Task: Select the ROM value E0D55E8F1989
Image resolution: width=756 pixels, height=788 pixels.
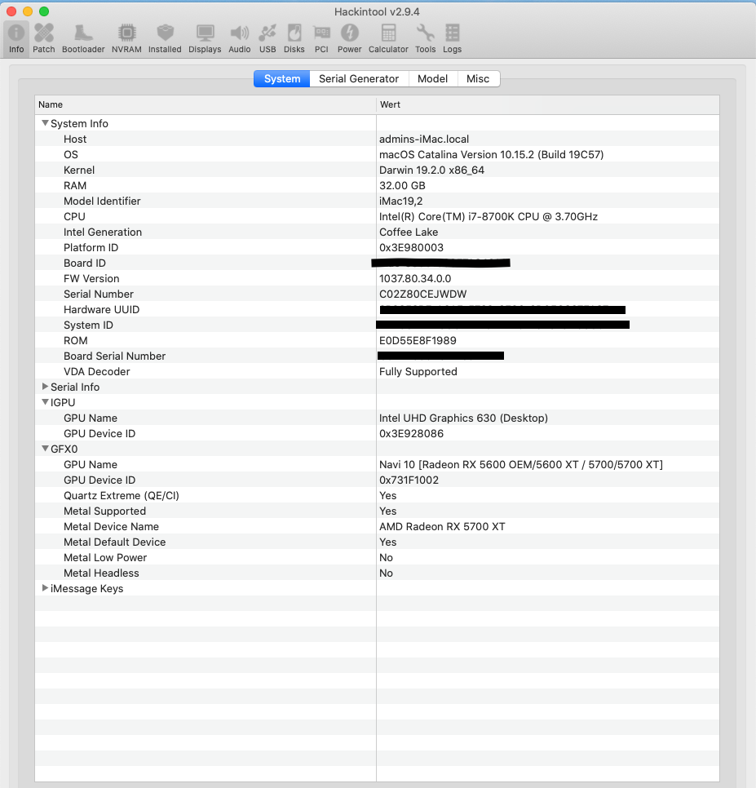Action: pyautogui.click(x=418, y=340)
